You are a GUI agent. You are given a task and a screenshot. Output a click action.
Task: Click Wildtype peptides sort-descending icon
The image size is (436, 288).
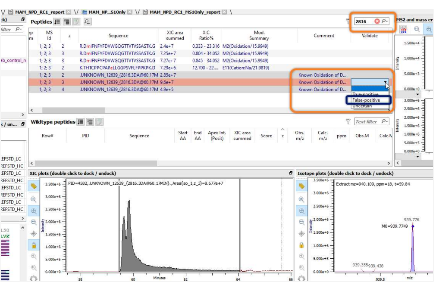(80, 122)
